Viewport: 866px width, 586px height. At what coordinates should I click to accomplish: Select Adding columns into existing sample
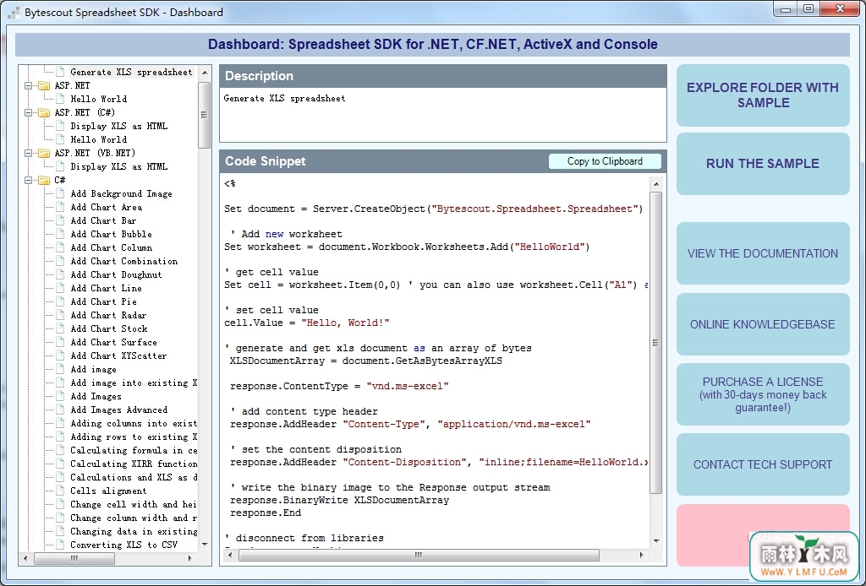click(x=133, y=423)
